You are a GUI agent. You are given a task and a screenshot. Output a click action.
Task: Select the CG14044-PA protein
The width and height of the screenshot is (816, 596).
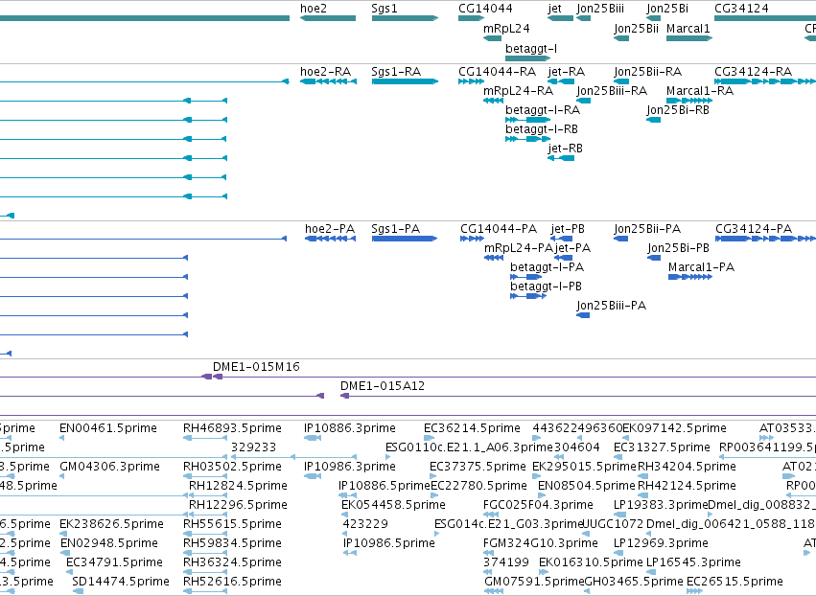pos(472,239)
